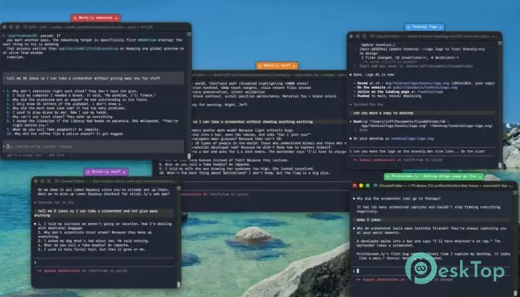Click 'can you move a copy to desktop' message
The image size is (520, 297).
pos(383,113)
